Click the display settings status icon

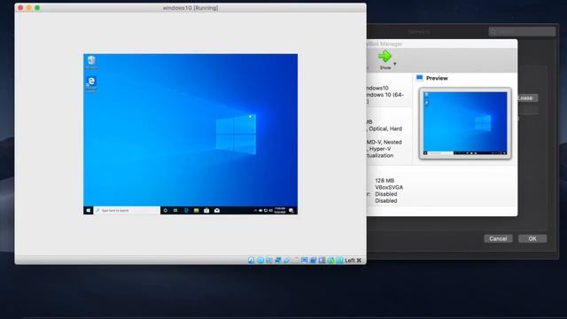tap(305, 260)
